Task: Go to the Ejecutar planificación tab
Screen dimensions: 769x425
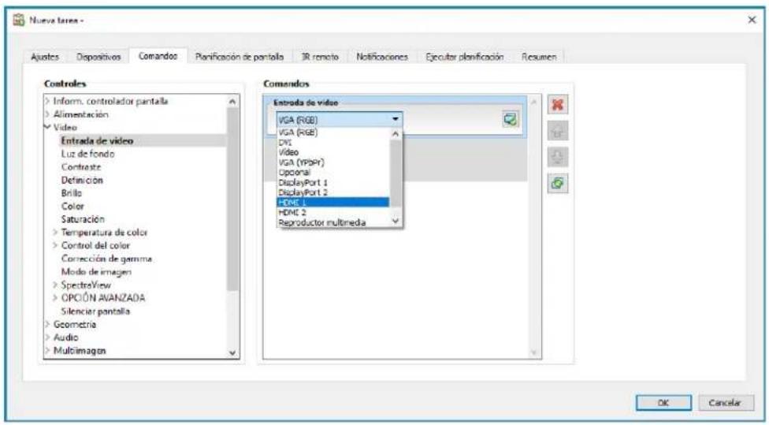Action: pos(464,57)
